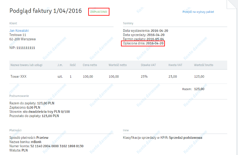Click 'Klasyfikacja sprzedaży w KPiR' line
238x155 pixels.
[x=163, y=138]
